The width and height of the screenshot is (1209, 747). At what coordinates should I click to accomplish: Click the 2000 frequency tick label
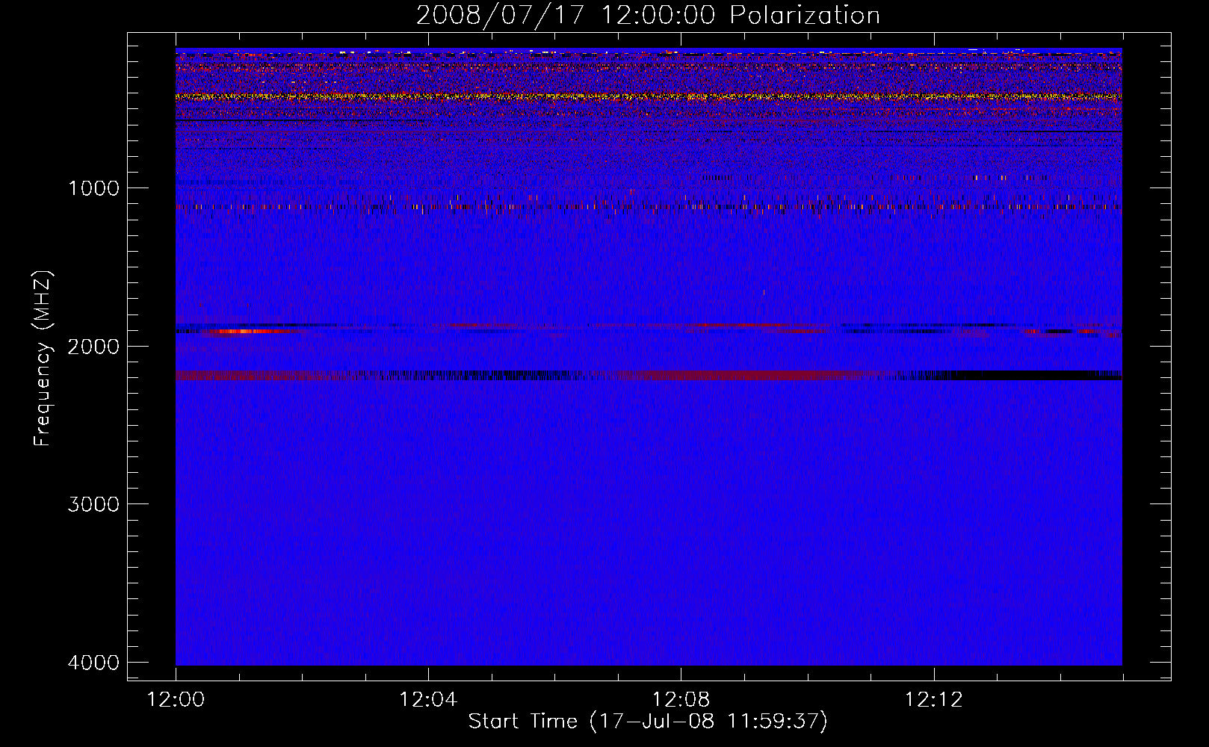coord(93,347)
